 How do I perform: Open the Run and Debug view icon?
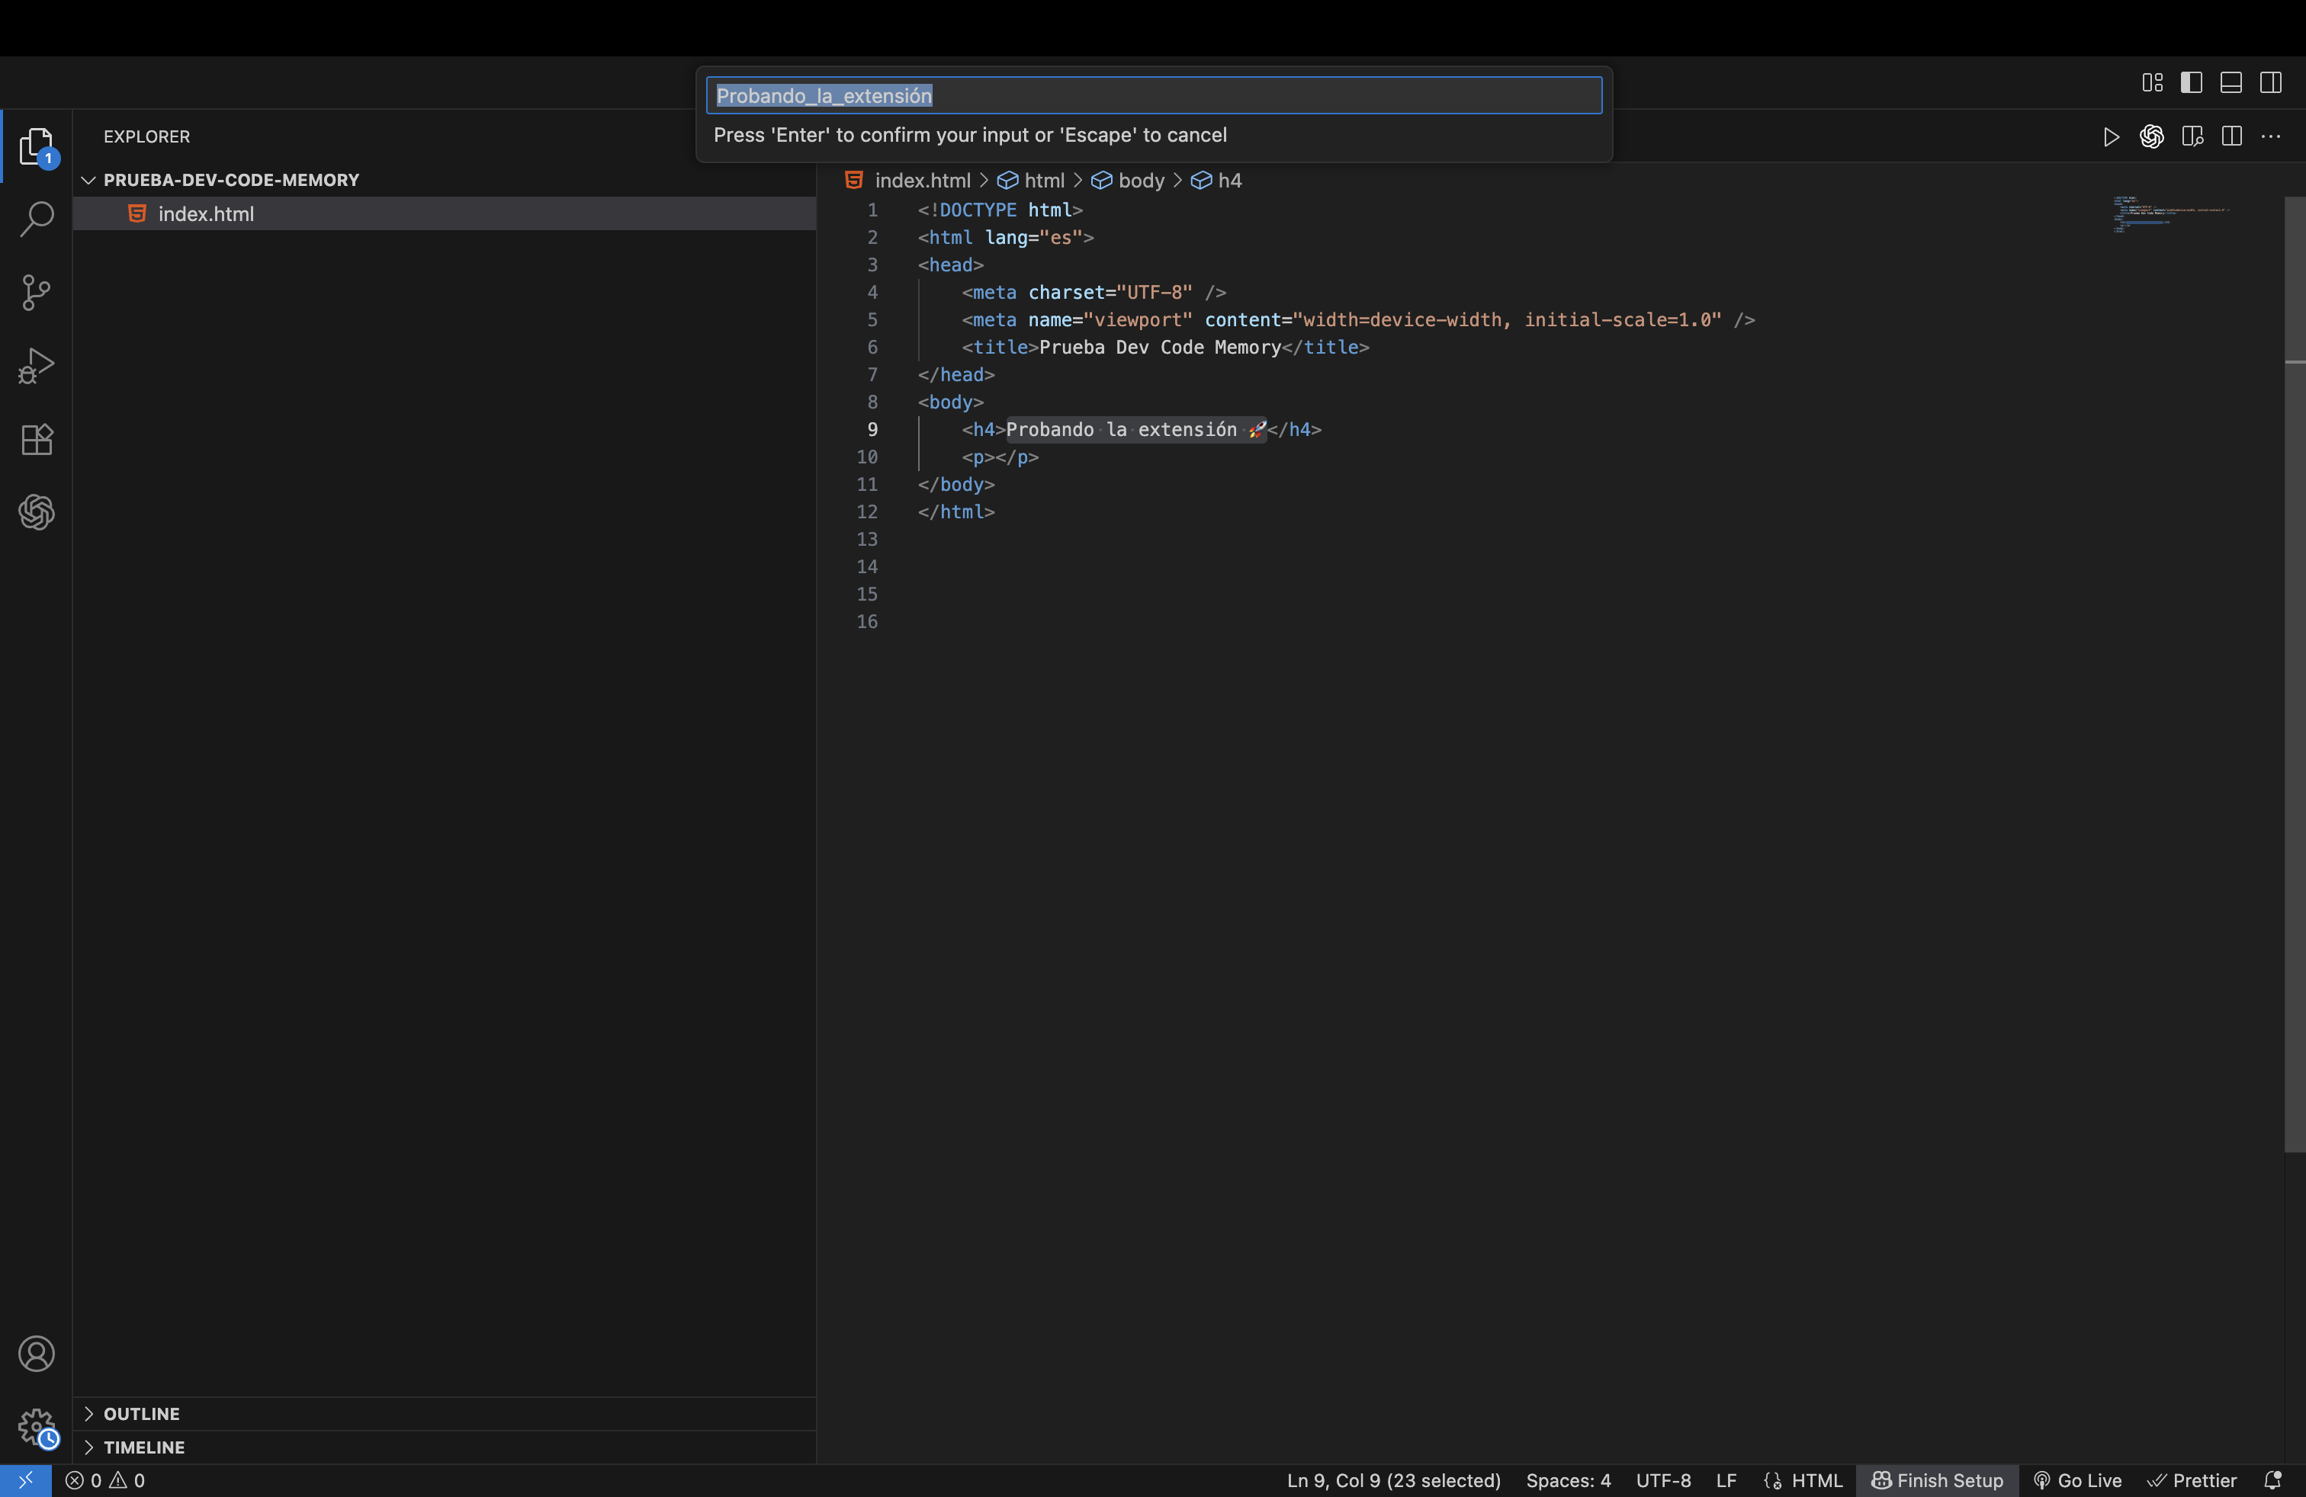click(x=36, y=366)
